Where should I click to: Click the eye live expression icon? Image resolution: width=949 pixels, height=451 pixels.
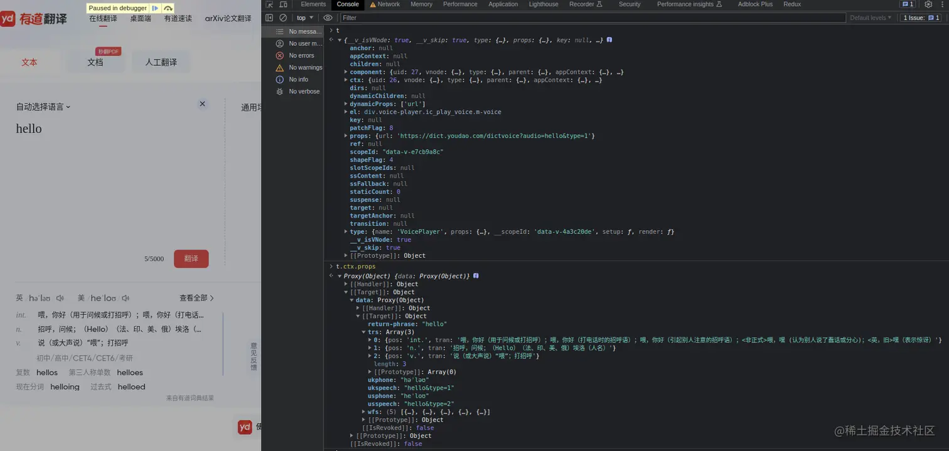tap(328, 18)
